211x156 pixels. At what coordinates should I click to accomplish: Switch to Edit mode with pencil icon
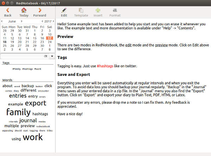tap(64, 12)
